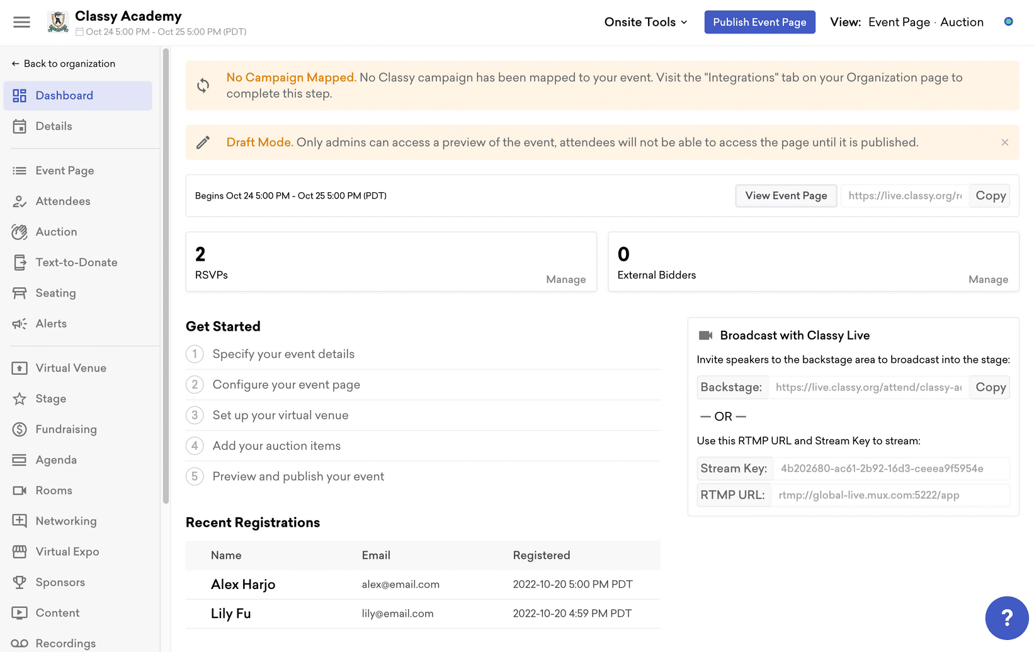The height and width of the screenshot is (652, 1034).
Task: Select Lily Fu registration row
Action: click(423, 614)
